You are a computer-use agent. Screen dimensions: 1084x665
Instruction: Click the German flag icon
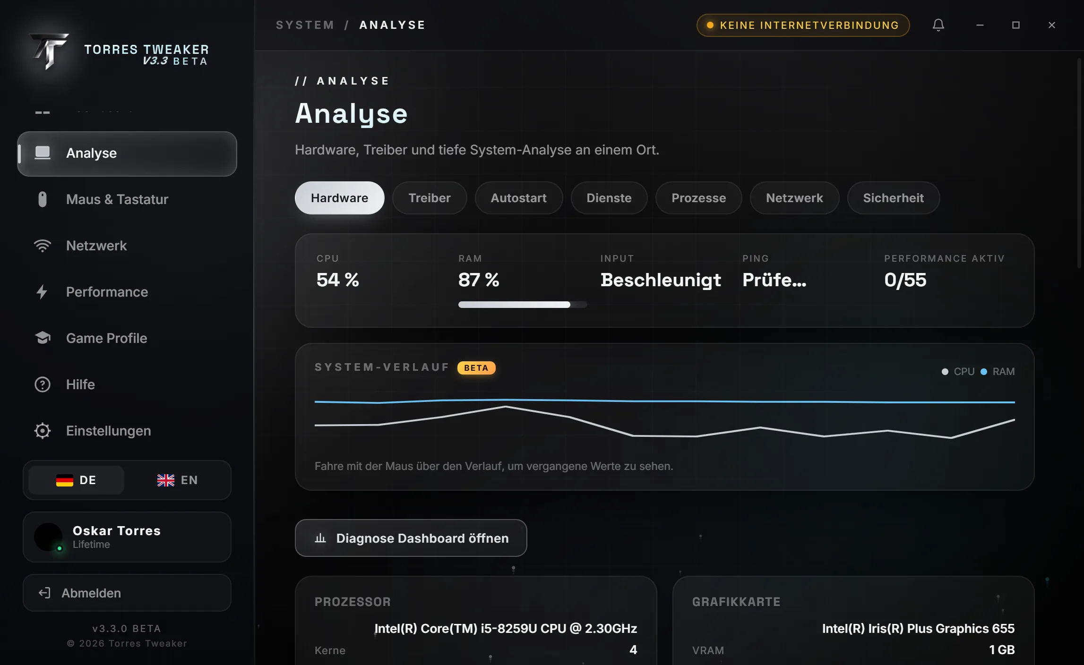[65, 480]
